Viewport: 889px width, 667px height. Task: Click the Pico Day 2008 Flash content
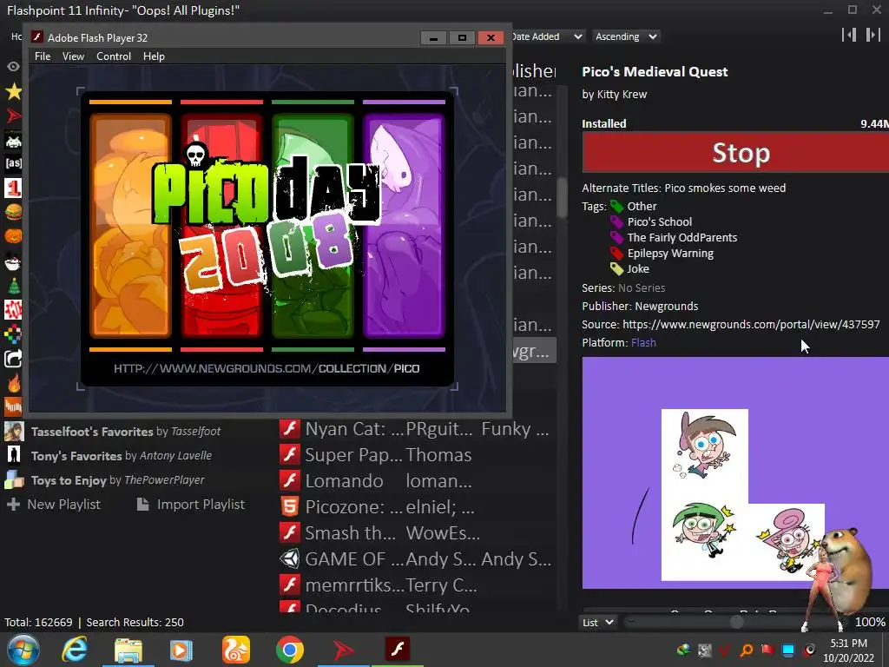tap(267, 238)
